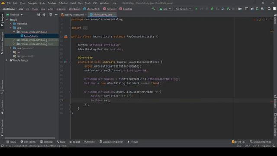Toggle the Structure side panel
The image size is (277, 156).
point(2,87)
